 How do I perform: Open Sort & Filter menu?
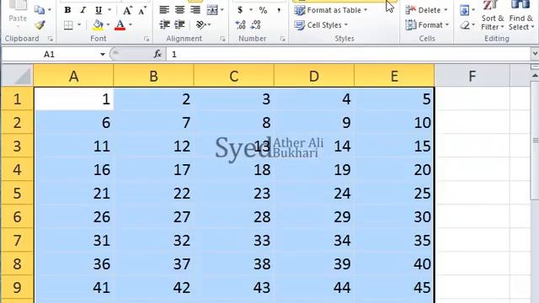click(x=492, y=15)
